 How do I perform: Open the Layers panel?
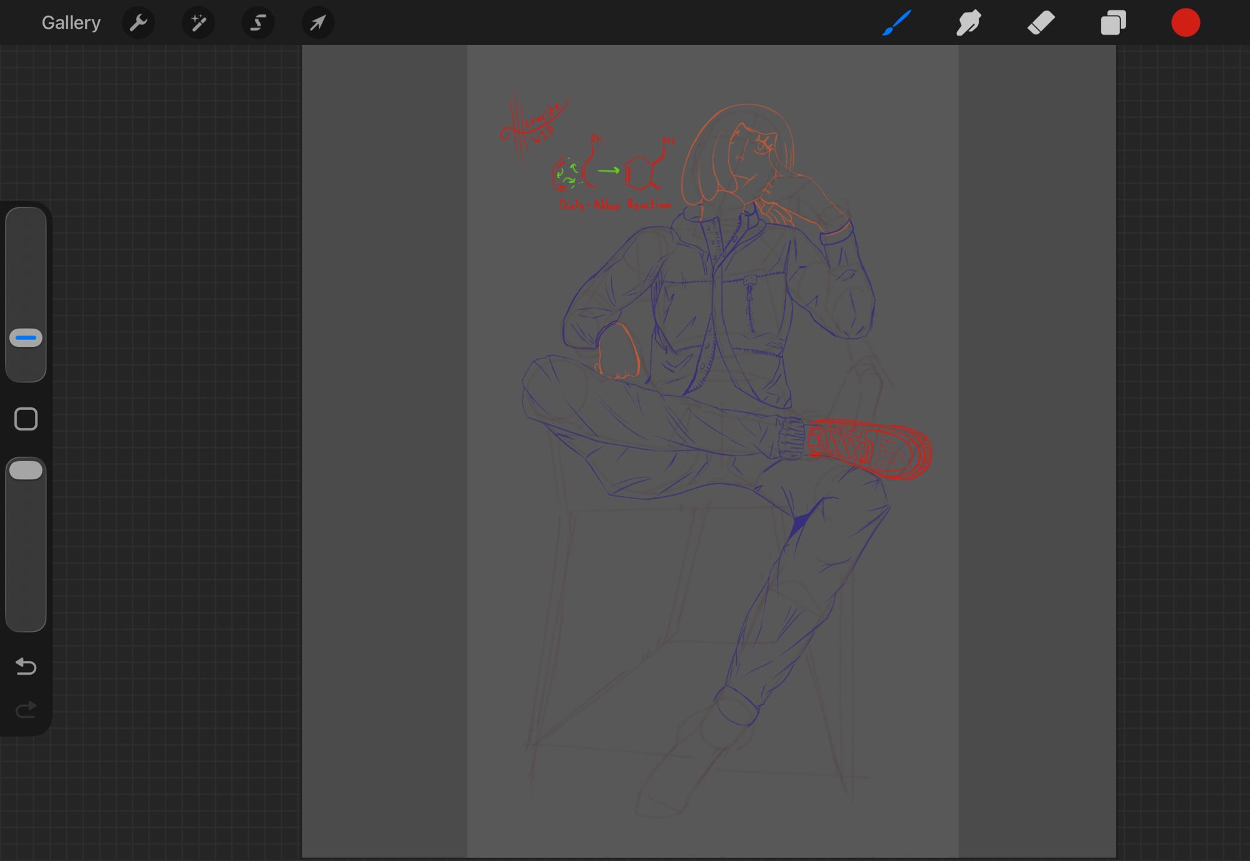[x=1113, y=23]
